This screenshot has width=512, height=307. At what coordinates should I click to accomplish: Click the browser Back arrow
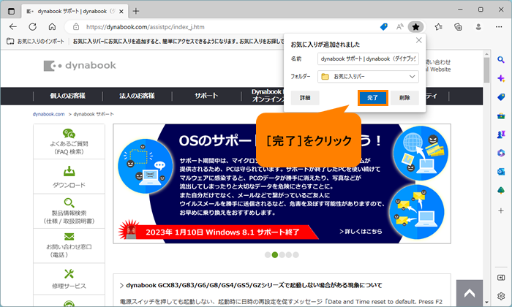point(13,27)
